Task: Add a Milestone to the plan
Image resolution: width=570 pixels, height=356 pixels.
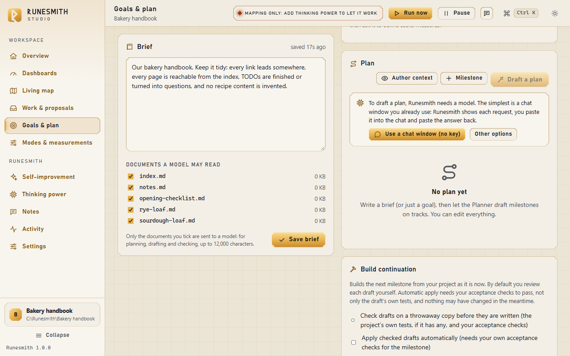Action: pos(464,78)
